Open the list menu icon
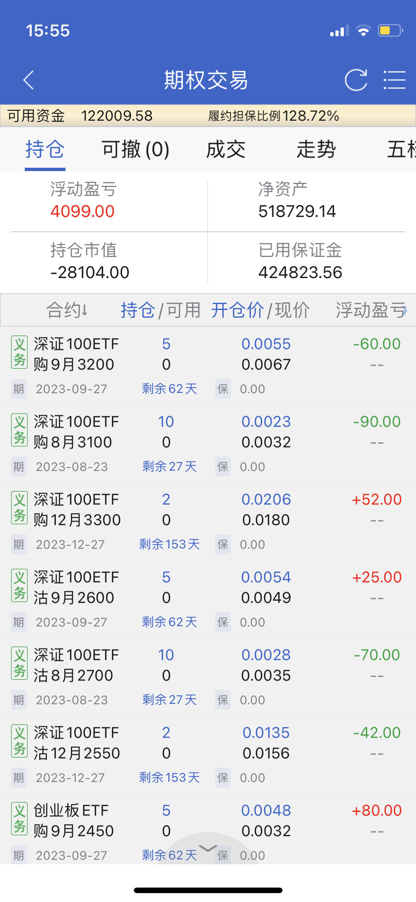The image size is (416, 902). [x=394, y=80]
